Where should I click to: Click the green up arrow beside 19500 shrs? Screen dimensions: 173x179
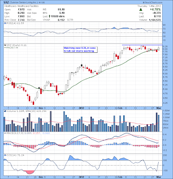[49, 16]
